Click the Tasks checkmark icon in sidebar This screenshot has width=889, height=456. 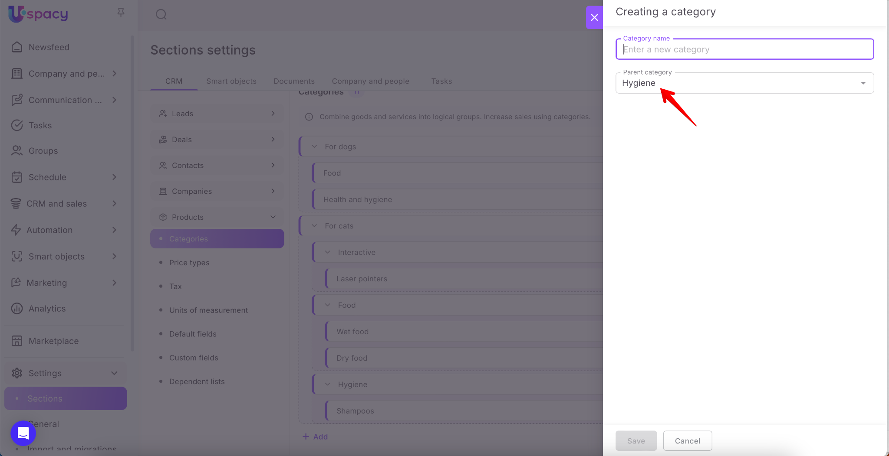[17, 125]
